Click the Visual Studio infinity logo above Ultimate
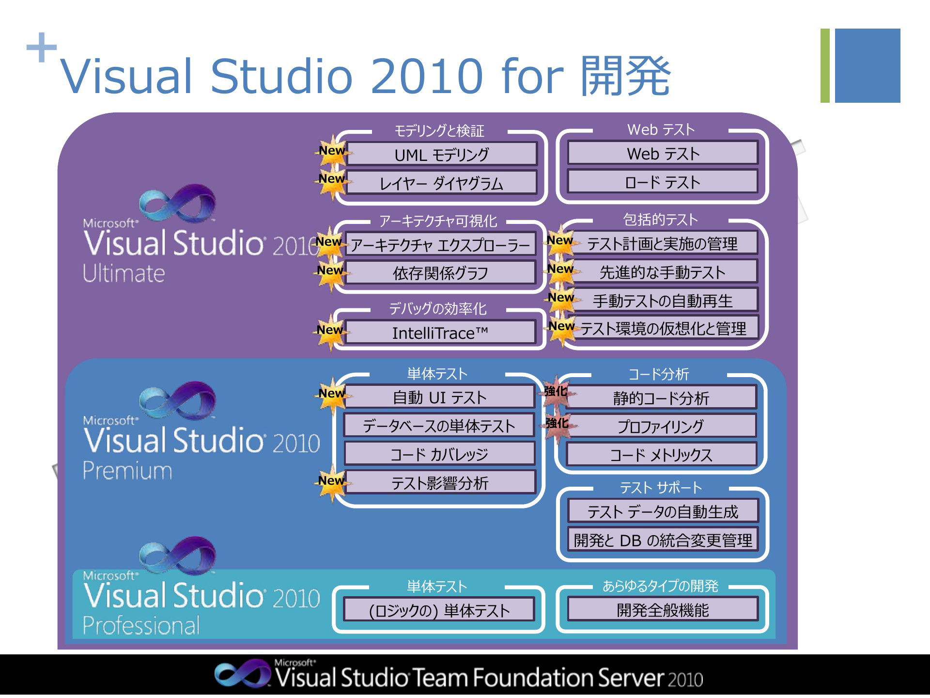930x698 pixels. click(x=177, y=204)
